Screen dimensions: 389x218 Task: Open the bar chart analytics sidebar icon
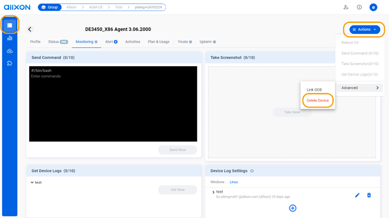pos(9,38)
